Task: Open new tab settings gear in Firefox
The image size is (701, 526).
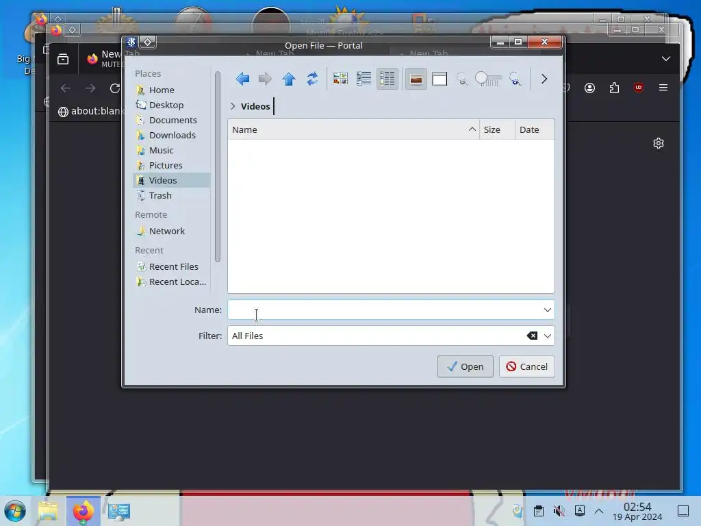Action: (x=658, y=143)
